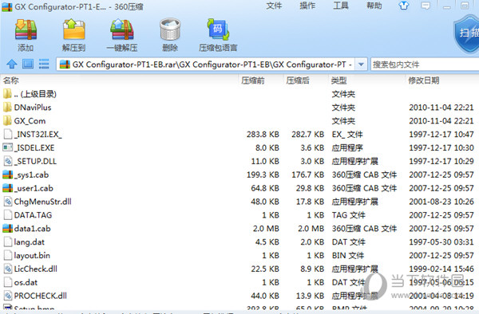This screenshot has width=479, height=314.
Task: Select the DATA.TAG file name
Action: click(33, 215)
